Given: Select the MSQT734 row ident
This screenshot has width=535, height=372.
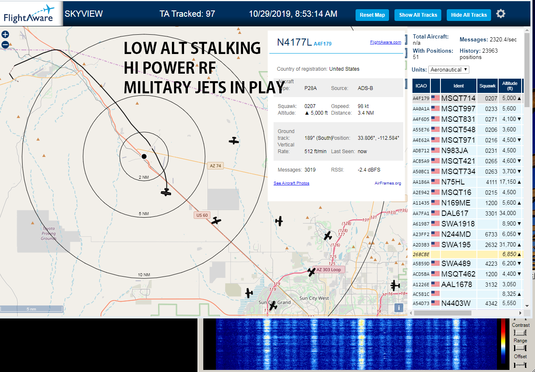Looking at the screenshot, I should coord(458,171).
